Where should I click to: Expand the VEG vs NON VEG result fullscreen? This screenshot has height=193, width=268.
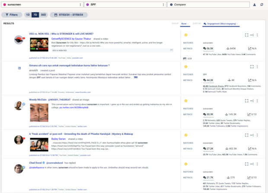click(246, 35)
